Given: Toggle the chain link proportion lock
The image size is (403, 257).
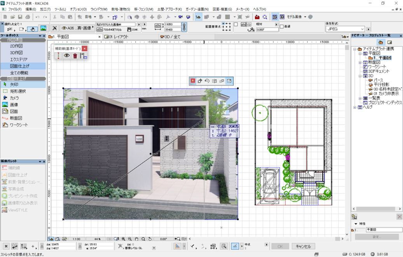Looking at the screenshot, I should coord(184,27).
